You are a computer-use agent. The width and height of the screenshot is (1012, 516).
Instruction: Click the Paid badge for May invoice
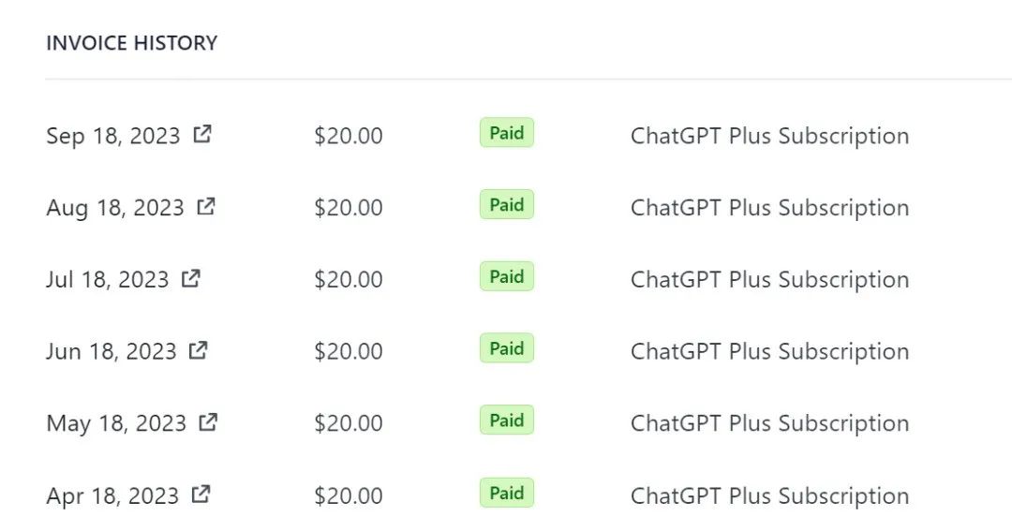[x=507, y=420]
